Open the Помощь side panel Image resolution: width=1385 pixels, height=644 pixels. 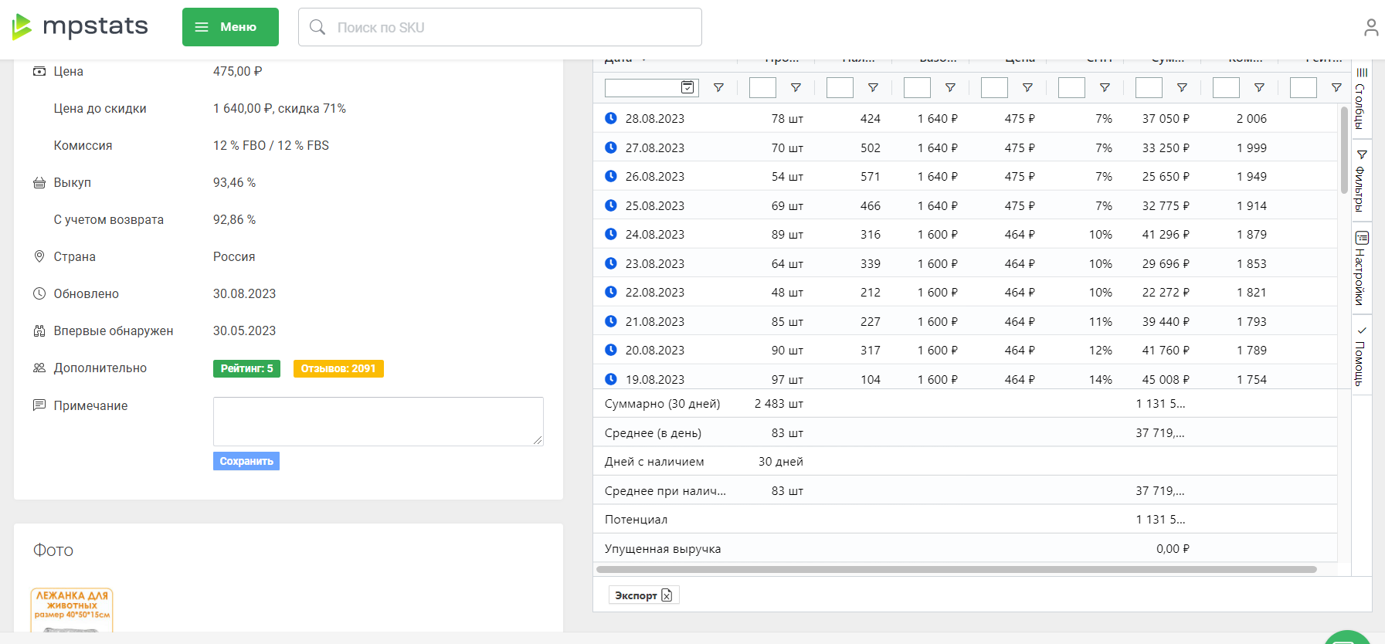coord(1361,355)
